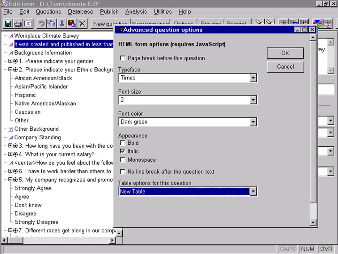Open the Edit menu
Viewport: 338px width, 254px height.
[24, 12]
